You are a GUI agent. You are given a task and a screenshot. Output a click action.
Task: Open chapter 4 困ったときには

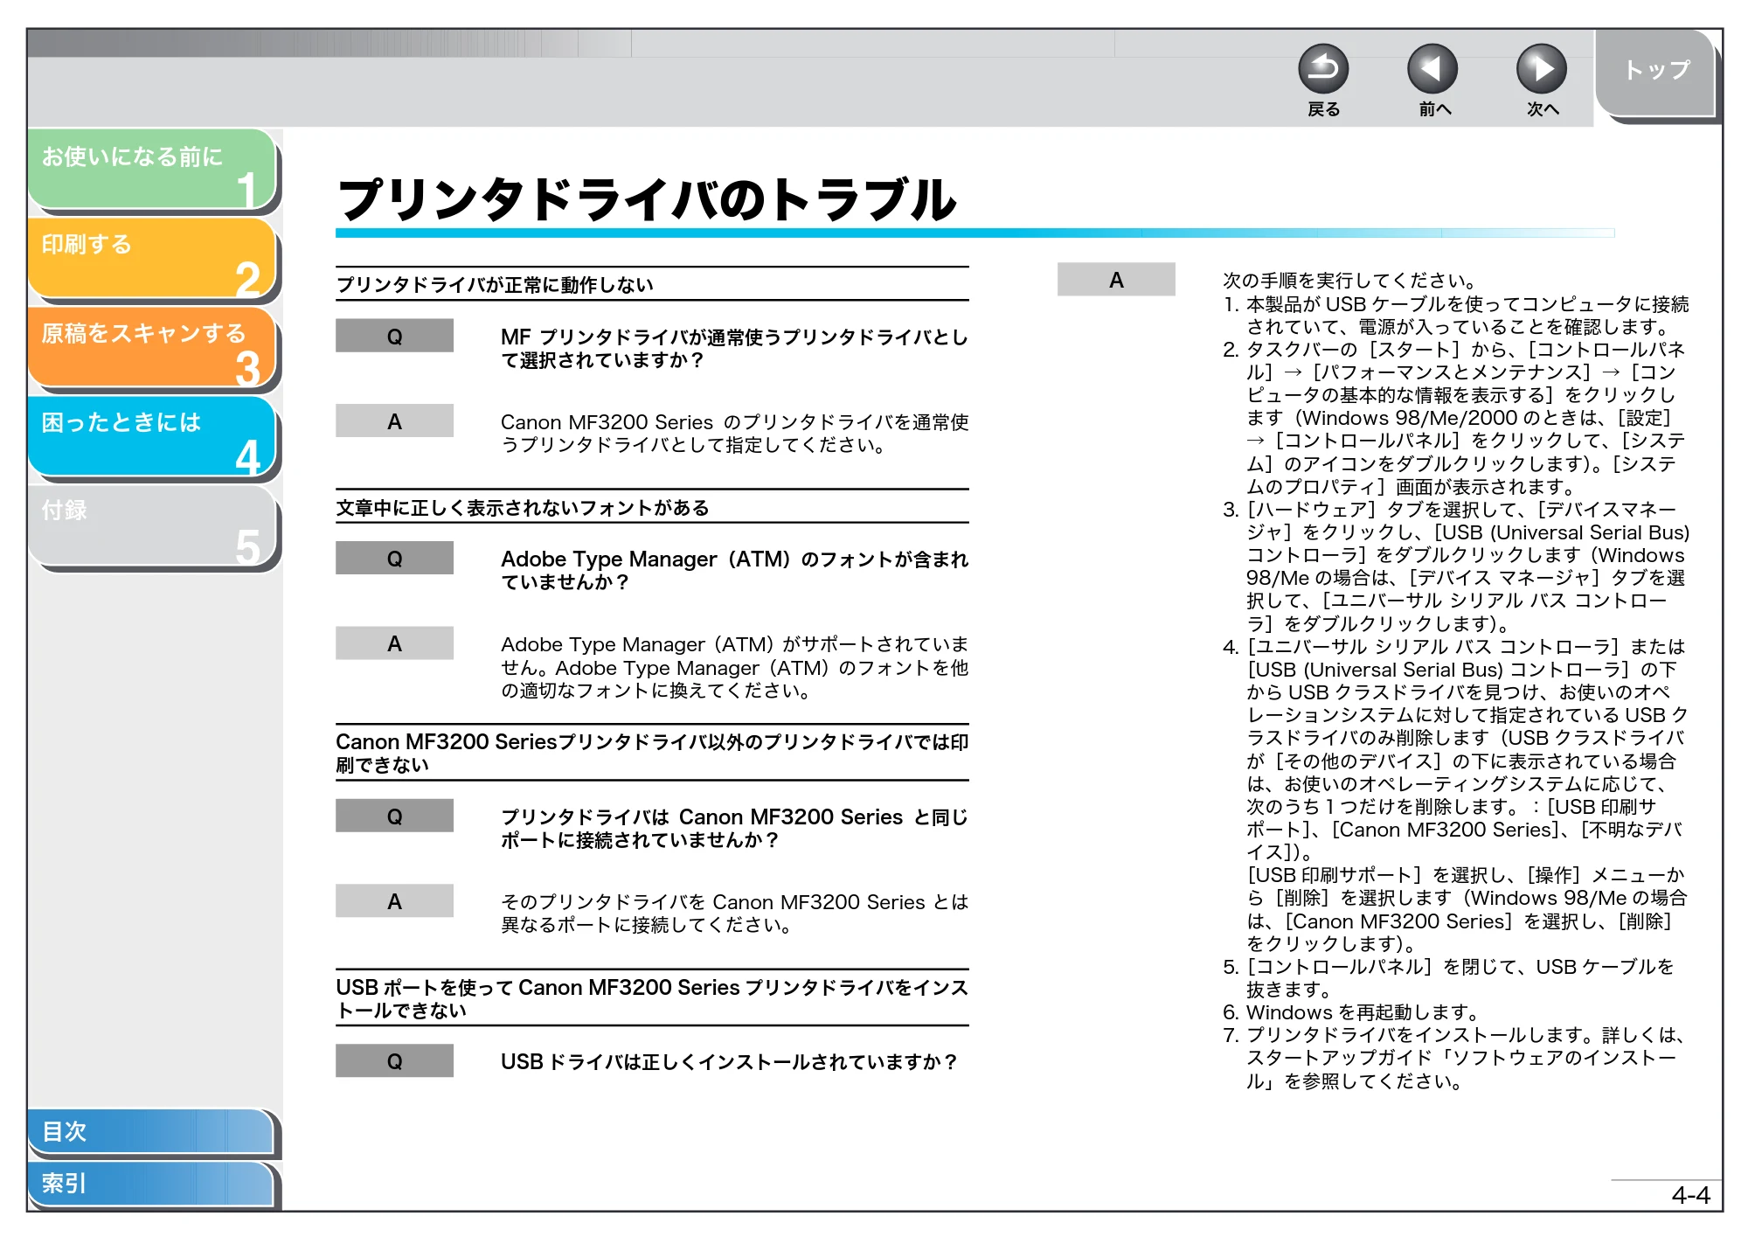coord(152,437)
